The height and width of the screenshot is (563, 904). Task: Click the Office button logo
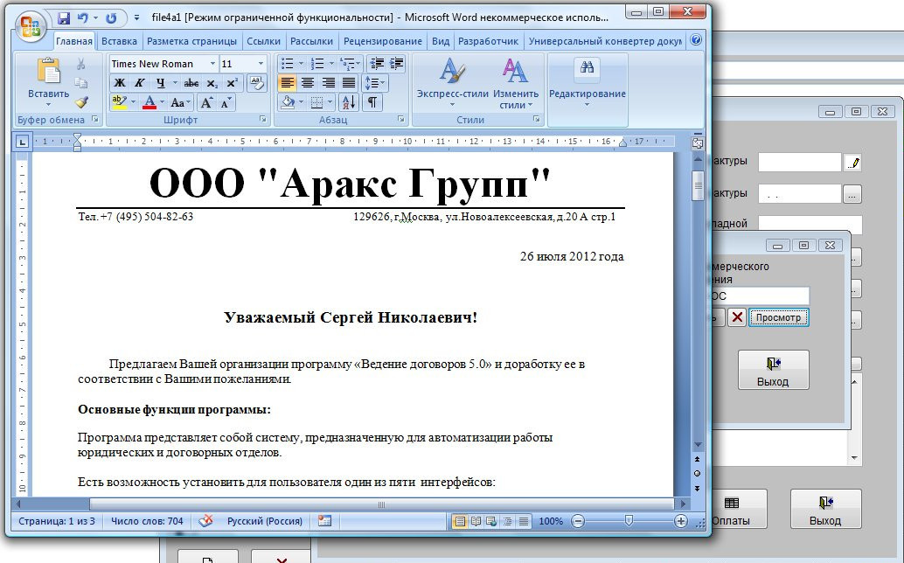[x=31, y=26]
